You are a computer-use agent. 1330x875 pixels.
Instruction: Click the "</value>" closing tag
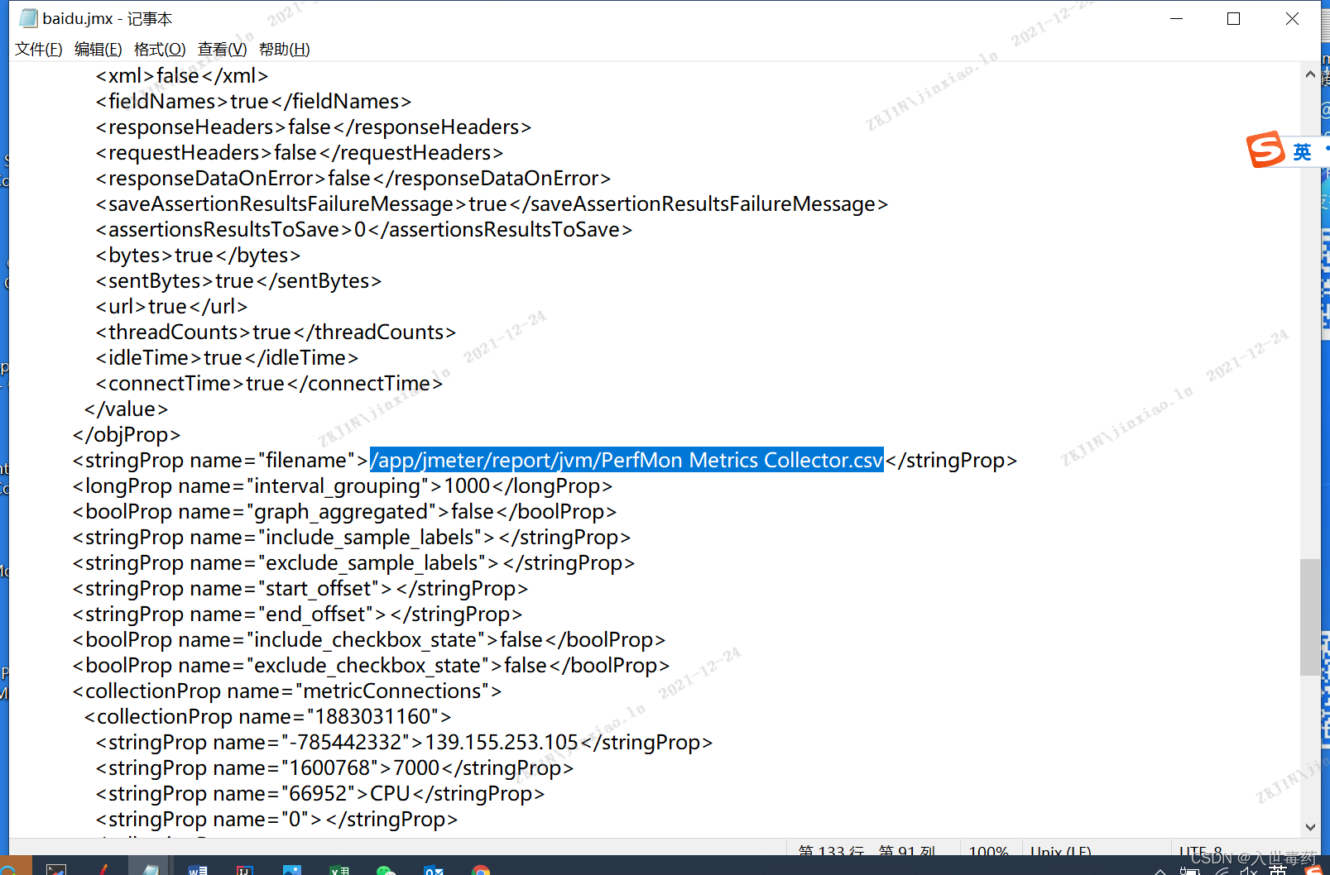point(126,409)
